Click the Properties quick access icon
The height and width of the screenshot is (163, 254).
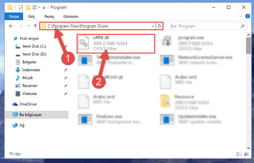21,8
